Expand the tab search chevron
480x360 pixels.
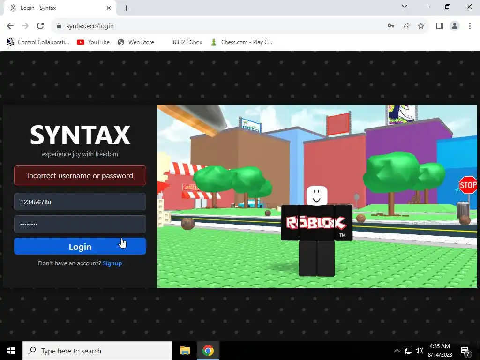click(x=405, y=7)
